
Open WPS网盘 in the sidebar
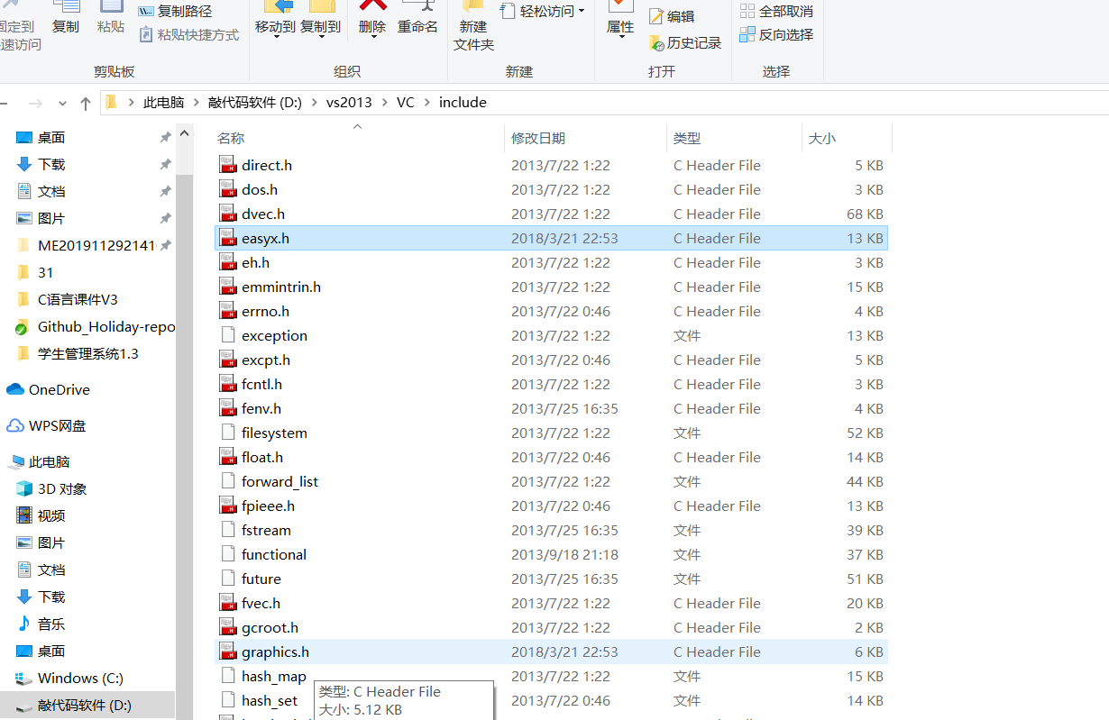click(46, 425)
